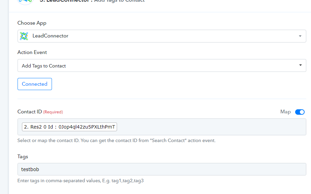
Task: Expand the Action Event dropdown arrow
Action: point(301,65)
